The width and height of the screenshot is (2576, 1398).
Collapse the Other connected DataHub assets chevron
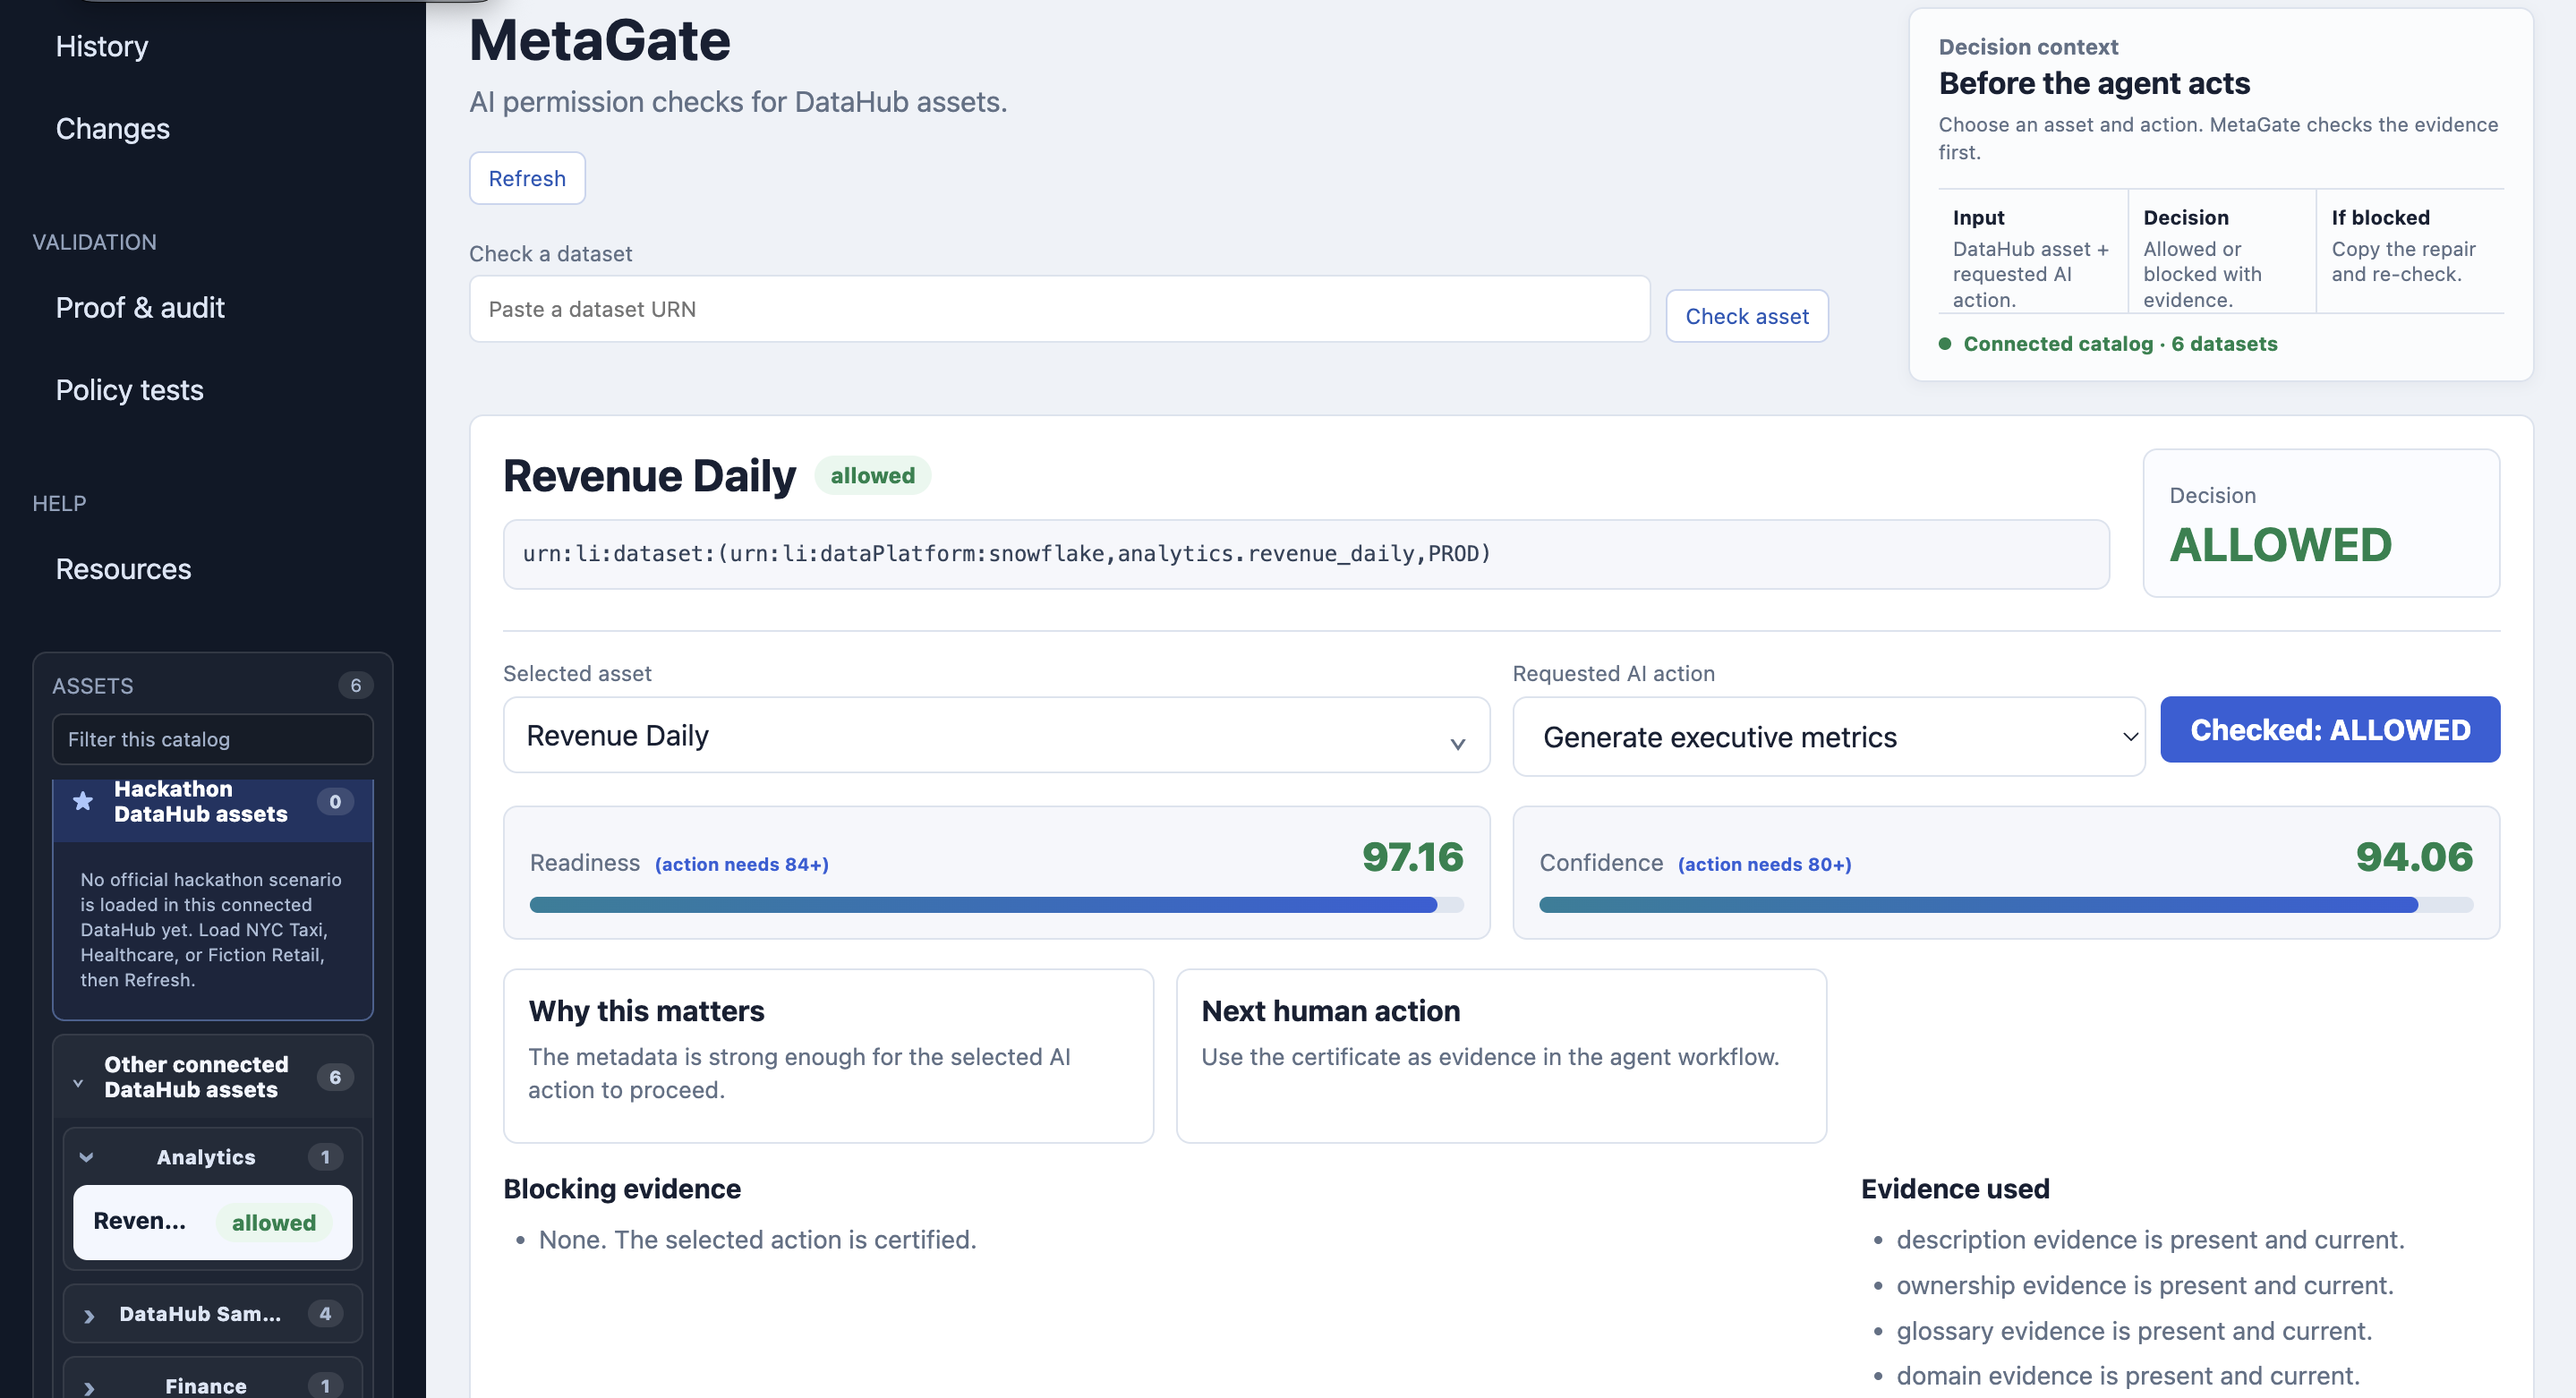click(x=78, y=1082)
